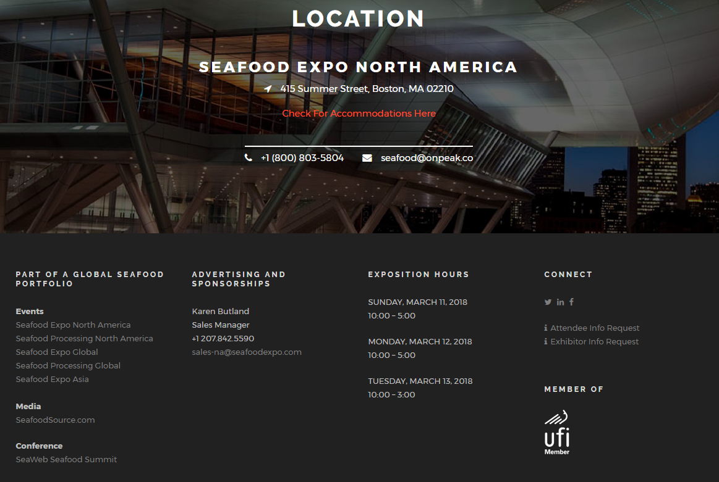Click Monday, March 12, 2018 date

click(x=420, y=341)
